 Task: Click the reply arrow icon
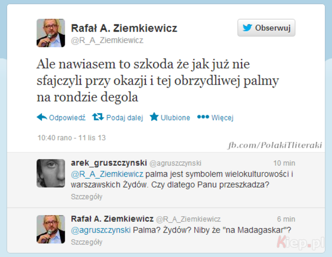[42, 117]
